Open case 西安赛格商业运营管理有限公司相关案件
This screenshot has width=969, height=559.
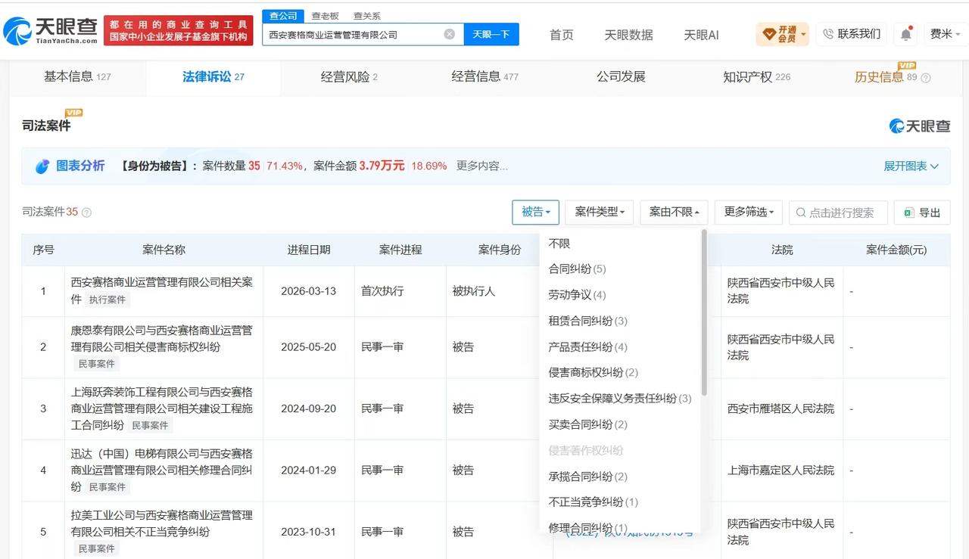pos(161,290)
